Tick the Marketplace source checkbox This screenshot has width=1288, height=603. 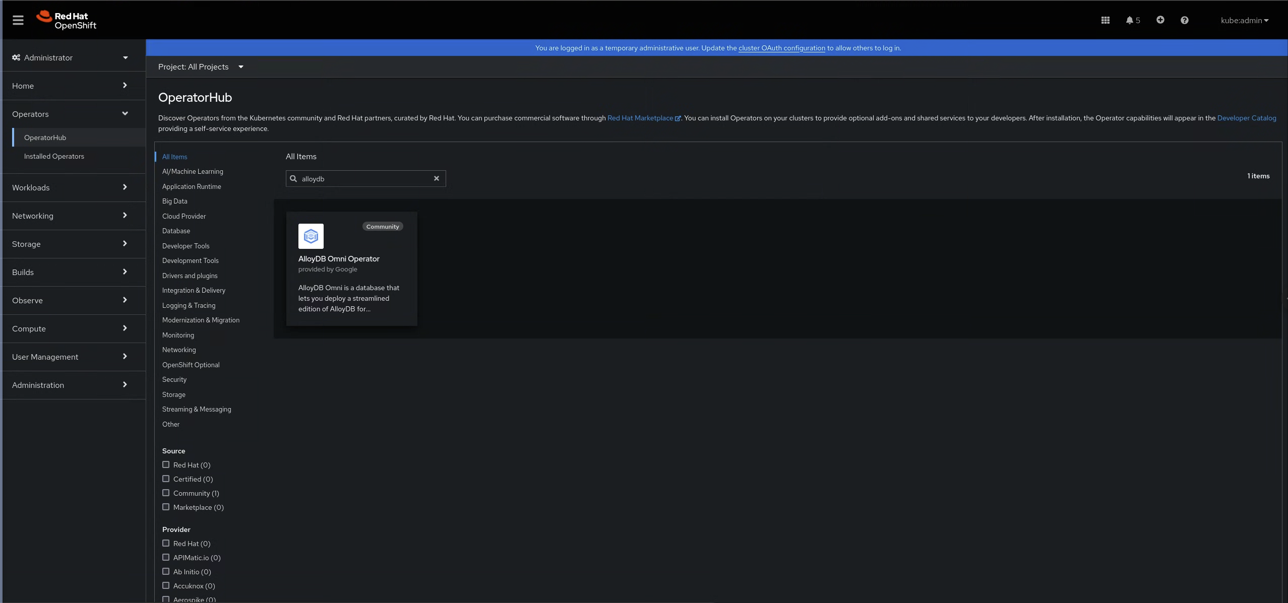(x=166, y=507)
